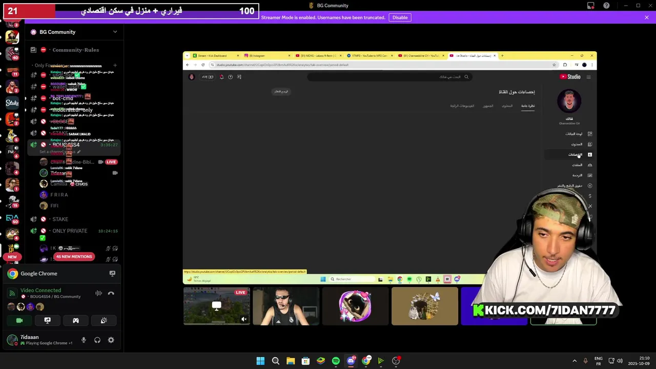The image size is (656, 369).
Task: Open Discord help icon in title bar
Action: tap(606, 6)
